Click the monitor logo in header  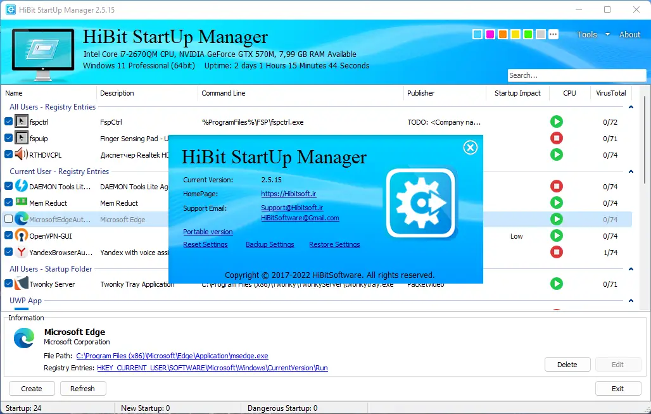pos(43,54)
